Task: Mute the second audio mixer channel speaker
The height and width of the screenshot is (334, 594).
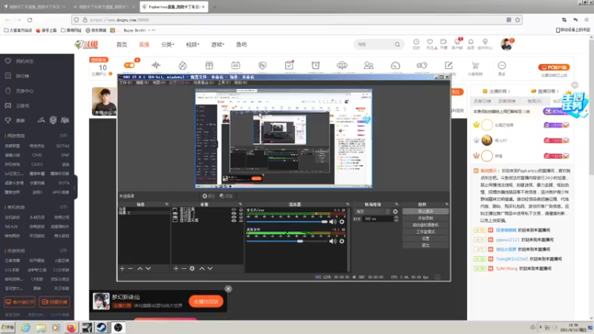Action: point(333,240)
